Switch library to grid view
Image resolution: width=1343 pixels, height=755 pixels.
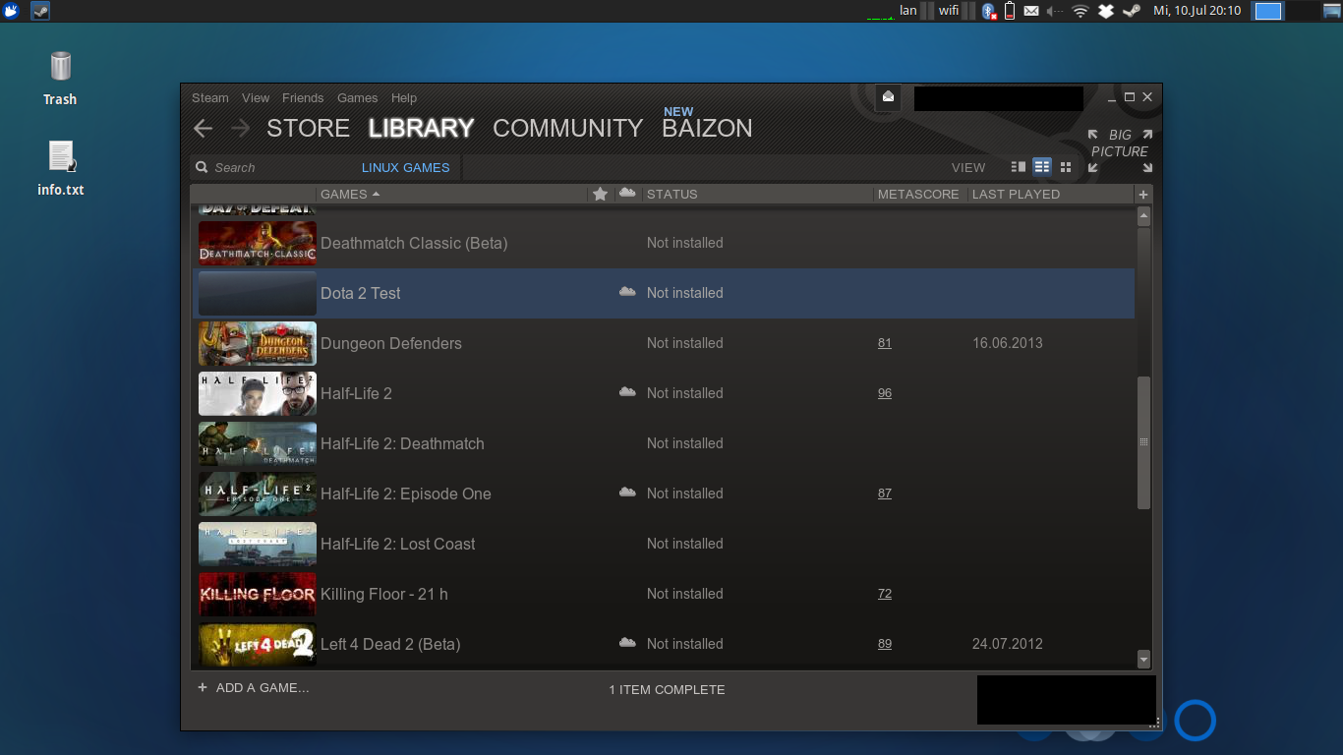[x=1066, y=167]
